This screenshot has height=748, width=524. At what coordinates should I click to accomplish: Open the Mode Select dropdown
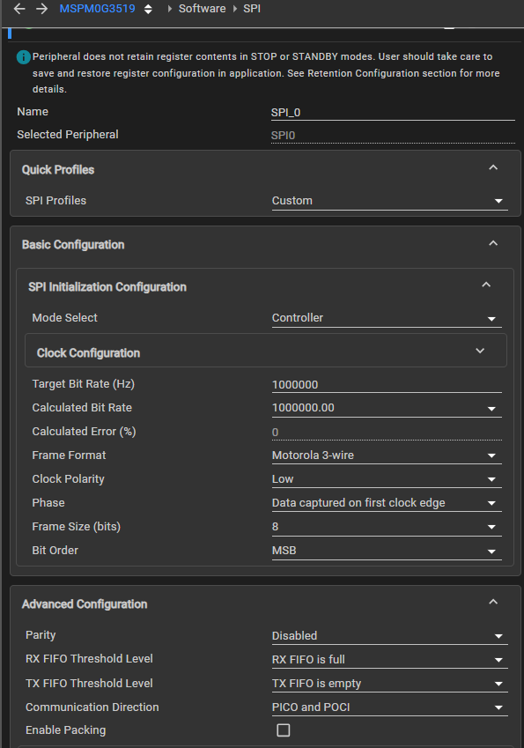tap(387, 318)
